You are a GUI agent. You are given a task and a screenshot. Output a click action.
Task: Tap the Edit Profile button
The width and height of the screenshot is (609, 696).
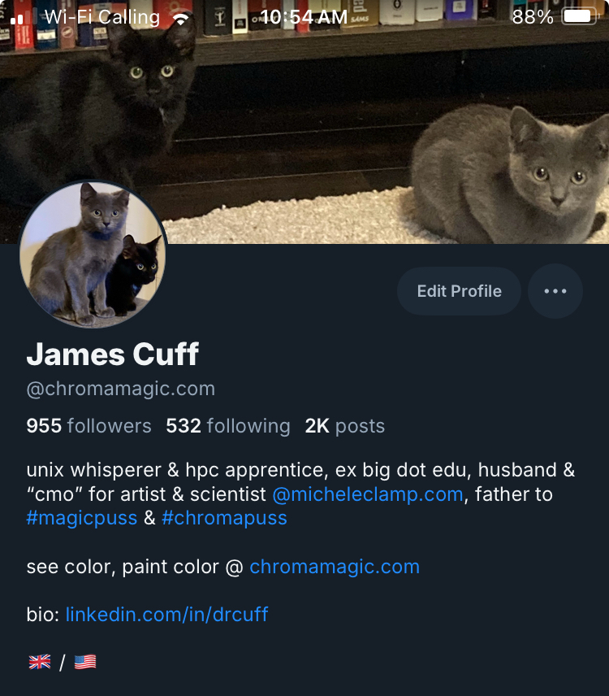pos(460,291)
